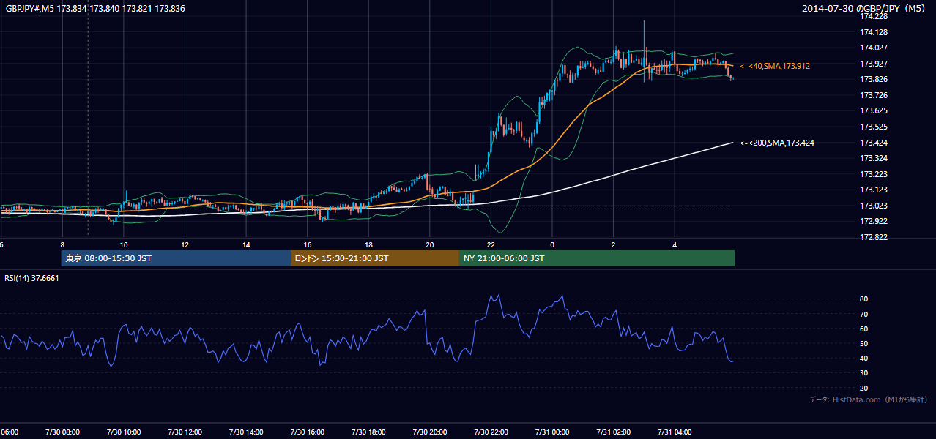Click the 7/31 00:00 time label

(551, 432)
